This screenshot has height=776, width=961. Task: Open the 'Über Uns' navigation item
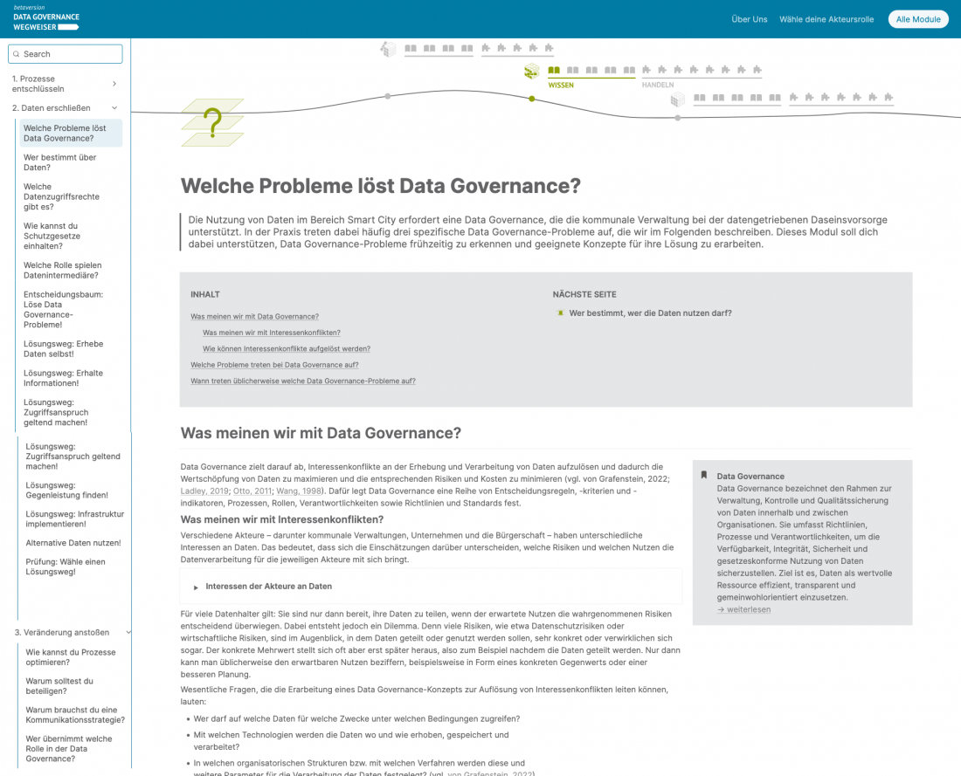click(747, 18)
